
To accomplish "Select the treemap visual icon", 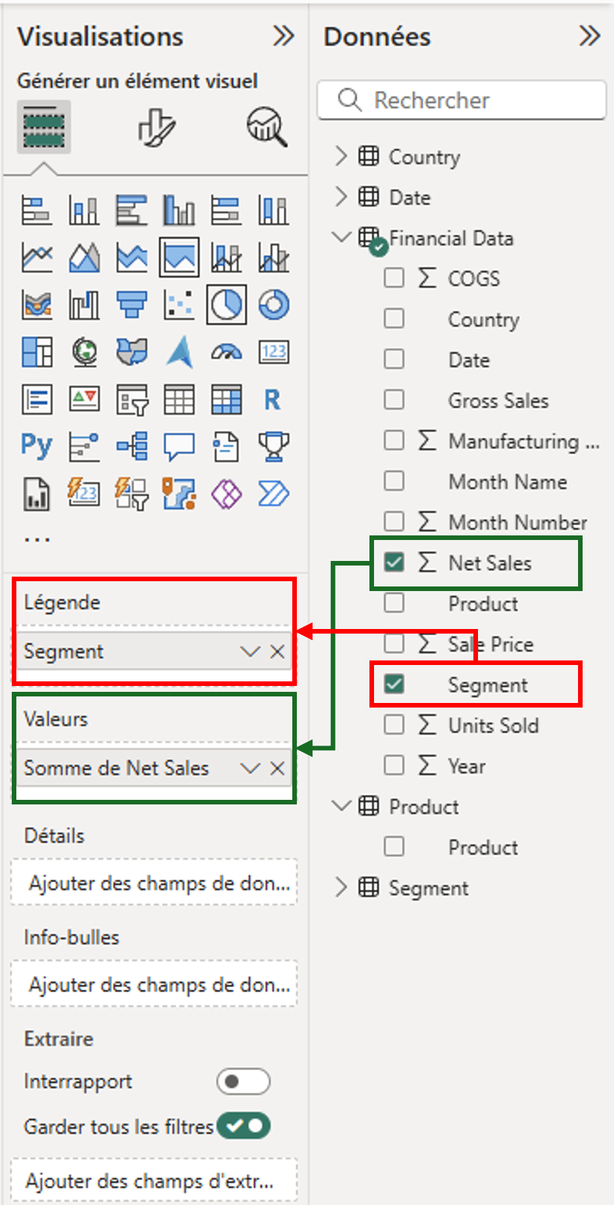I will [x=37, y=352].
